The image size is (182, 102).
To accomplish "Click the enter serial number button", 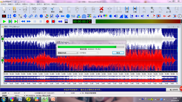I will pos(174,90).
